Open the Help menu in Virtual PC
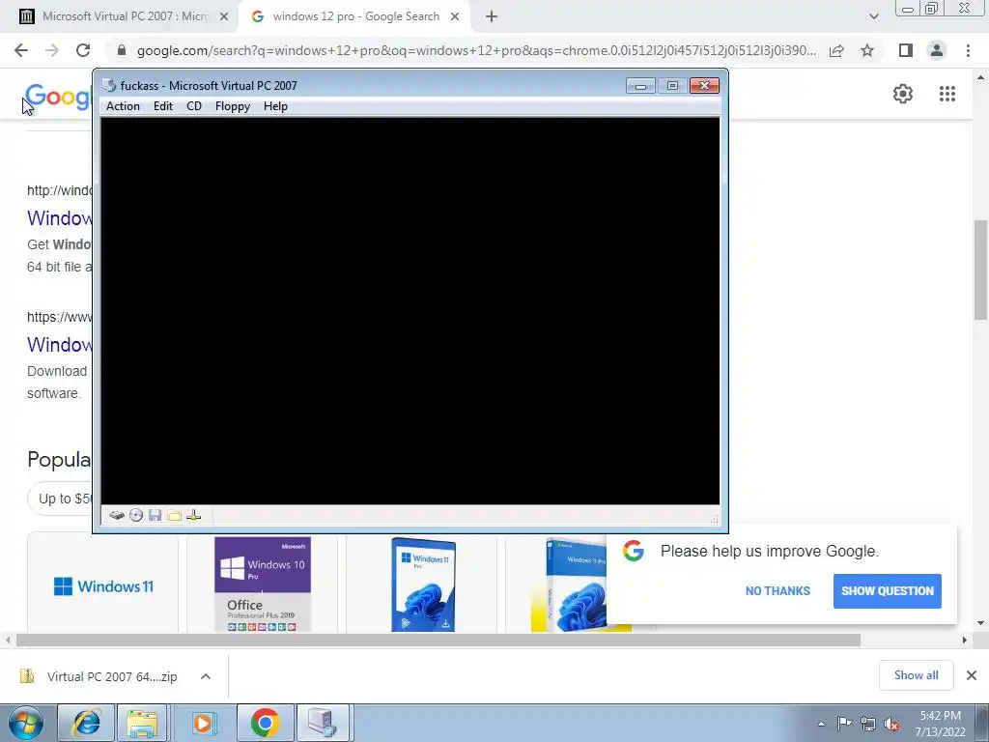 (275, 106)
